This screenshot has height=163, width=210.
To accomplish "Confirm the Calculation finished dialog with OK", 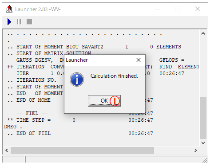I will (x=104, y=101).
